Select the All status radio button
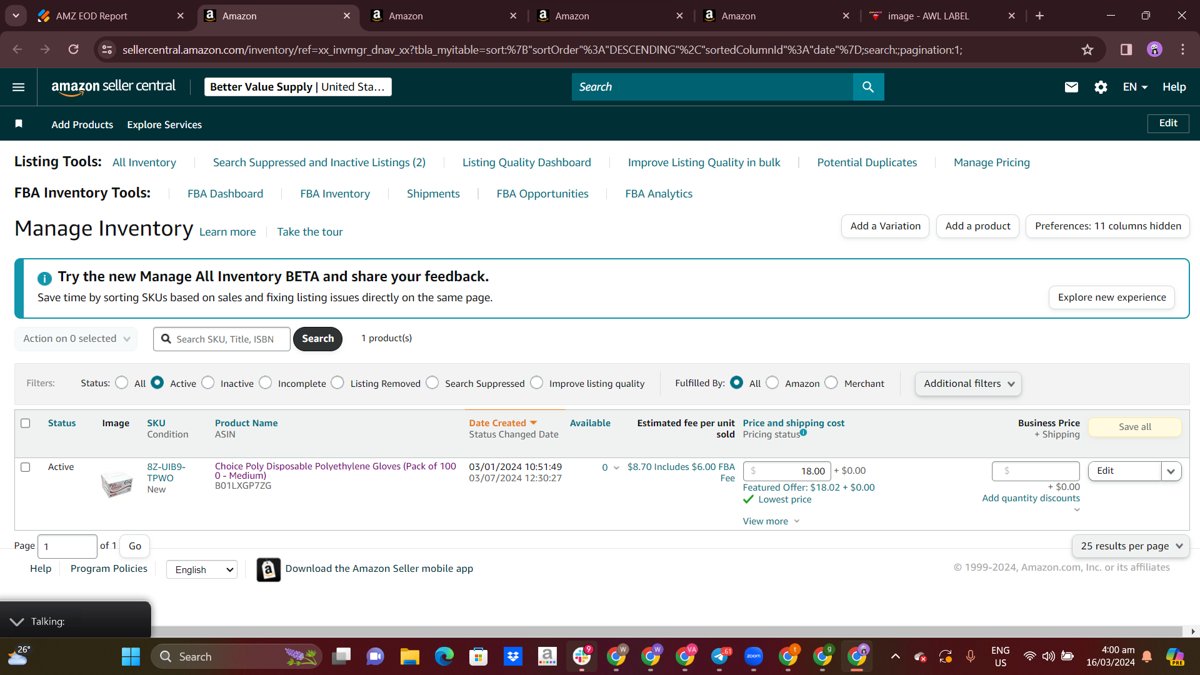1200x675 pixels. pyautogui.click(x=122, y=382)
